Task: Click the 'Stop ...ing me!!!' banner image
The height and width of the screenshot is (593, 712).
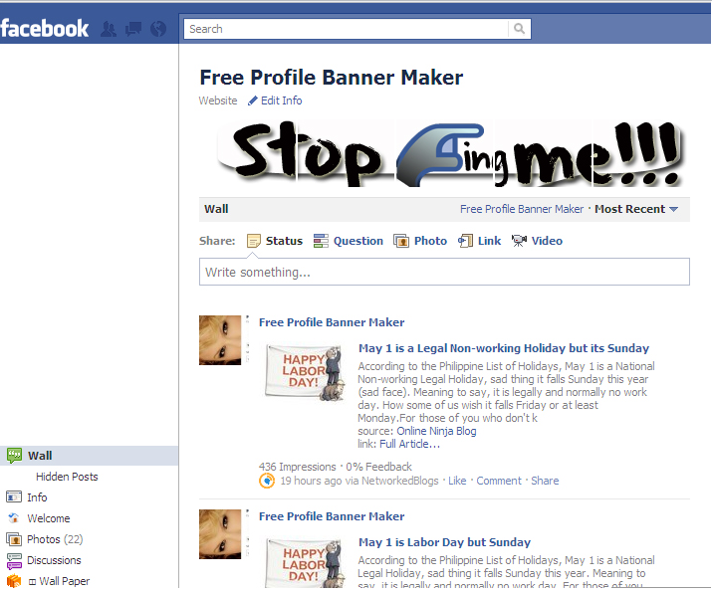Action: tap(449, 153)
